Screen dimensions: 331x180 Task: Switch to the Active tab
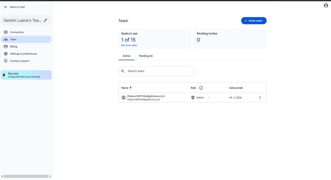point(127,56)
